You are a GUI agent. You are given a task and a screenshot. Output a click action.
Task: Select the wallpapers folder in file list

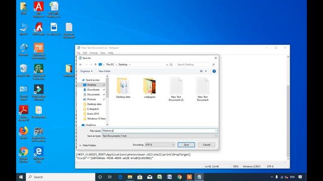(x=150, y=88)
